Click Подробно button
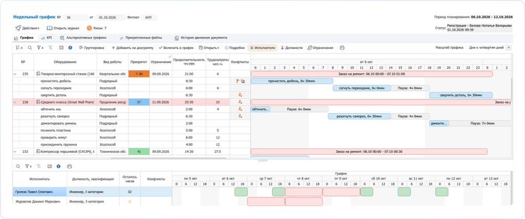Image resolution: width=525 pixels, height=219 pixels. [234, 48]
